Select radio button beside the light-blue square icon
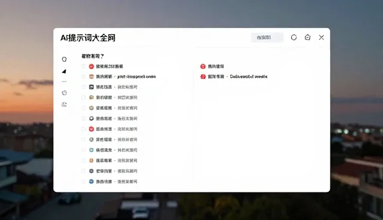This screenshot has height=220, width=383. point(83,150)
